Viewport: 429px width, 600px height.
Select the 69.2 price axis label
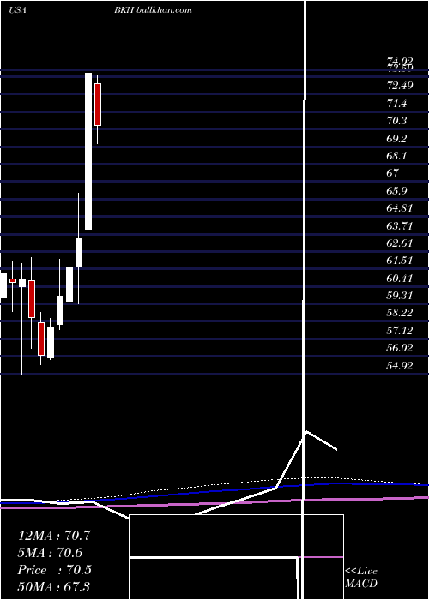(396, 138)
